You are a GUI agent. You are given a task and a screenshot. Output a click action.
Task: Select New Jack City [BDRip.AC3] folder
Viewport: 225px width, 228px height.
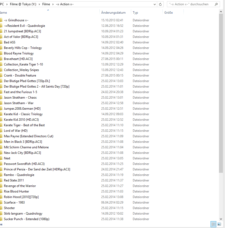click(22, 153)
